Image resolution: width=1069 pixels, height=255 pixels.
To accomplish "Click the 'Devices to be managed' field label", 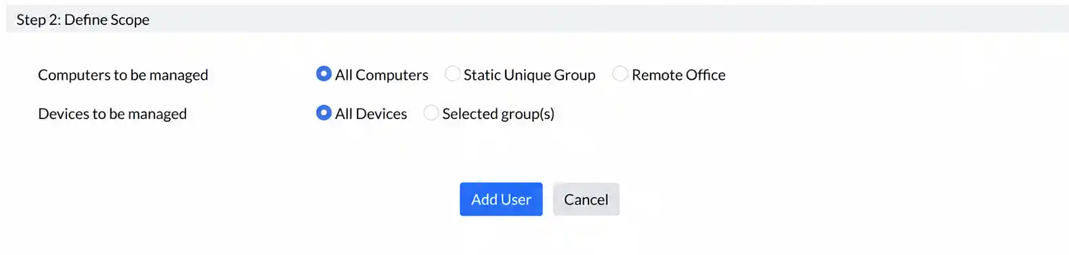I will pos(112,114).
